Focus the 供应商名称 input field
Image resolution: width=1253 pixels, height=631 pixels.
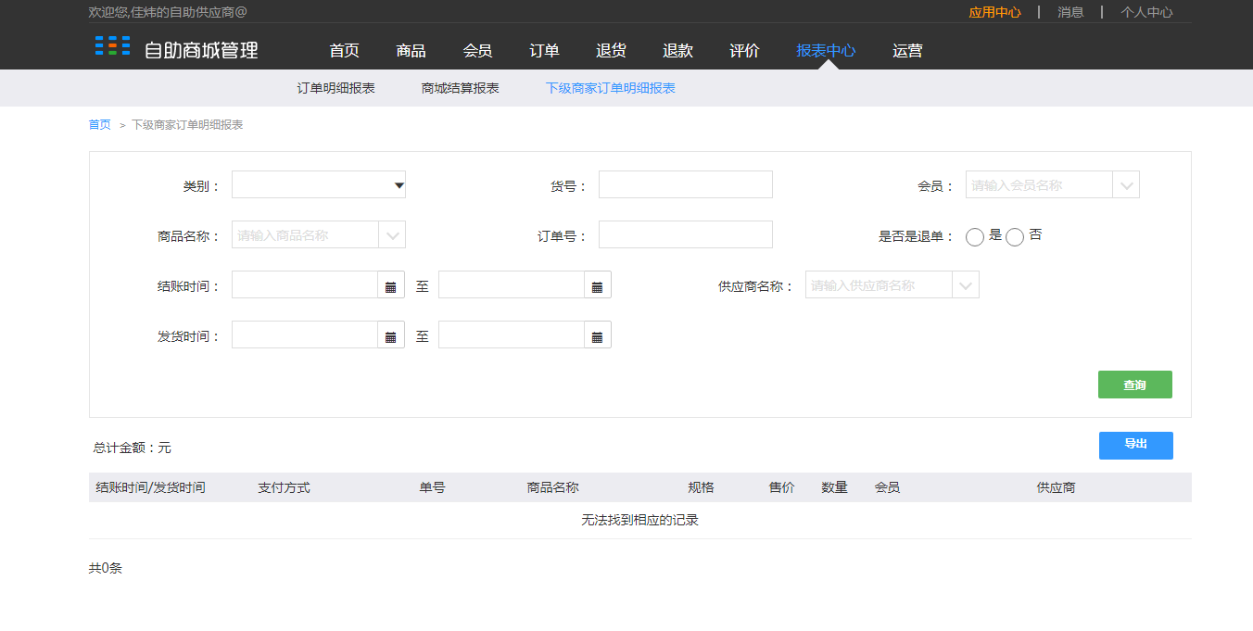point(879,285)
